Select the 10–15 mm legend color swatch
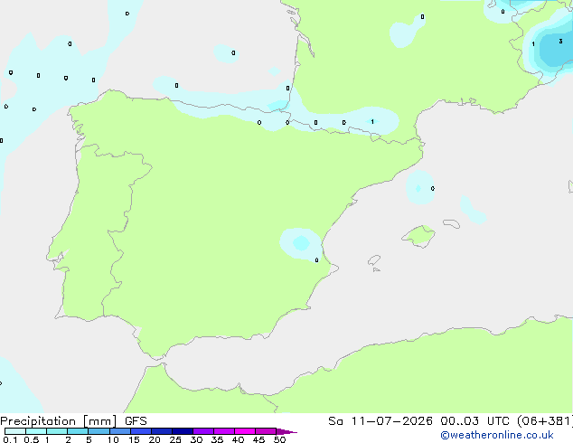 coord(119,431)
